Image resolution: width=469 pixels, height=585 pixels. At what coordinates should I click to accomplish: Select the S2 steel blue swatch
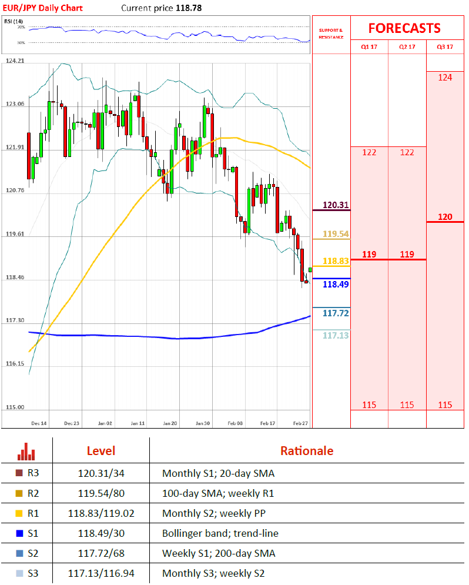coord(20,553)
